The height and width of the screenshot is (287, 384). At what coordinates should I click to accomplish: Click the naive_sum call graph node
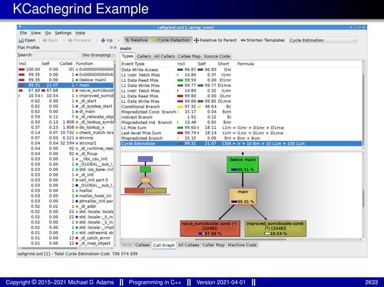coord(210,228)
